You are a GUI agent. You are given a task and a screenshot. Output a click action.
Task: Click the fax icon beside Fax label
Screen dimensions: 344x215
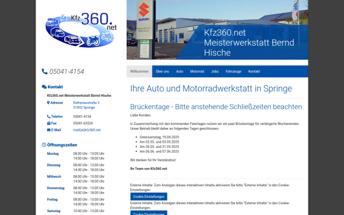pos(49,123)
